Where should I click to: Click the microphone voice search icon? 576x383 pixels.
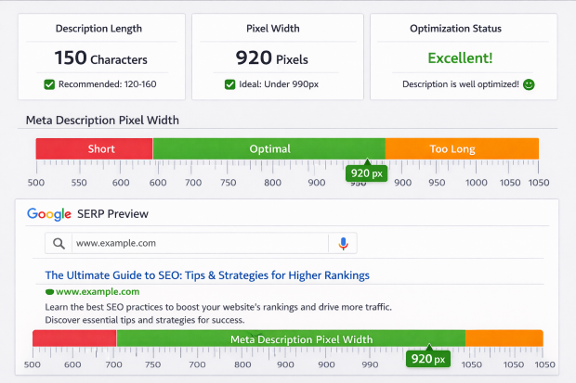(343, 244)
